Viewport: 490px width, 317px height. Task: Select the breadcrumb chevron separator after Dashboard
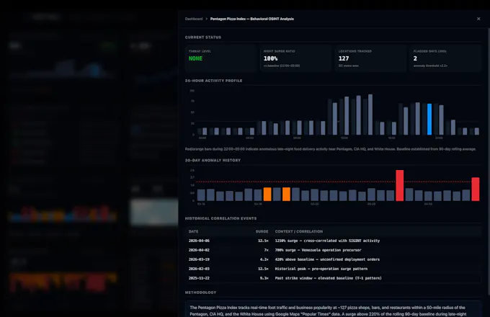[x=207, y=19]
